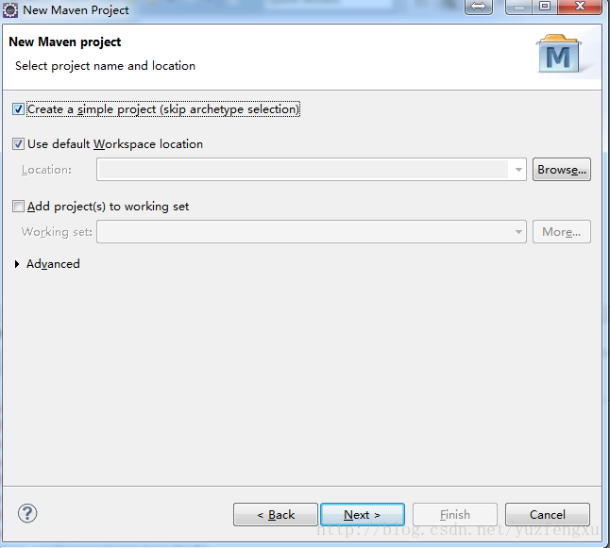Viewport: 610px width, 548px height.
Task: Expand the Advanced section triangle
Action: coord(17,264)
